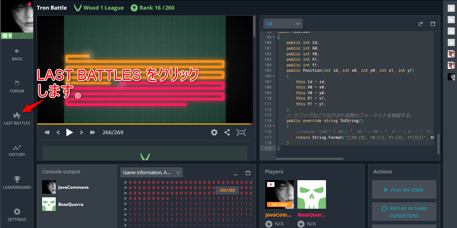This screenshot has height=228, width=457.
Task: Open the C# language dropdown
Action: click(x=283, y=24)
